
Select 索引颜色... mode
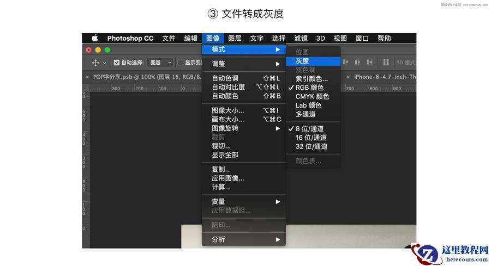[313, 79]
